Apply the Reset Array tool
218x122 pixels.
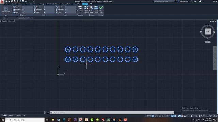96,9
